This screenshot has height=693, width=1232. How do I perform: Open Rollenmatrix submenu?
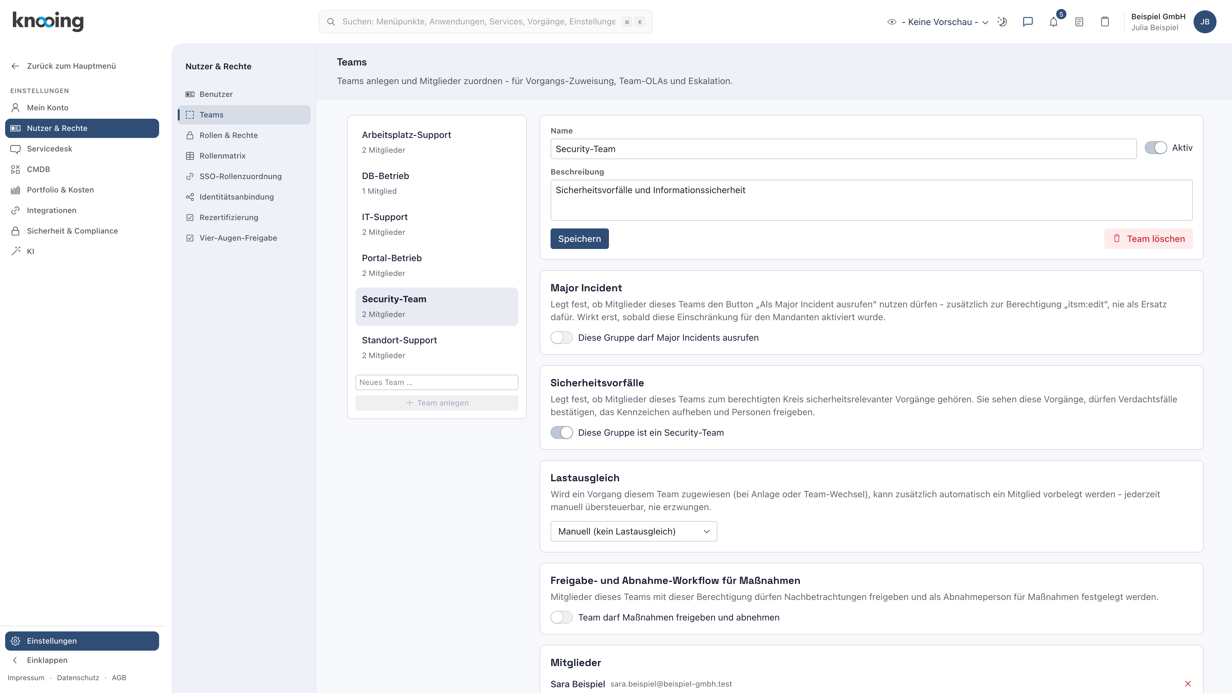[244, 156]
